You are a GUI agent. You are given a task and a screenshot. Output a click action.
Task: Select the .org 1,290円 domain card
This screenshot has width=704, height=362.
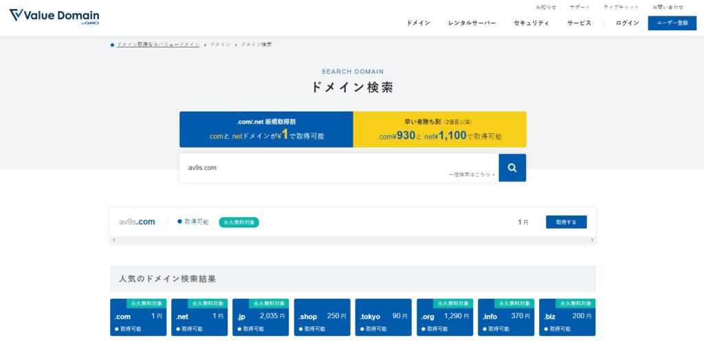pyautogui.click(x=445, y=317)
